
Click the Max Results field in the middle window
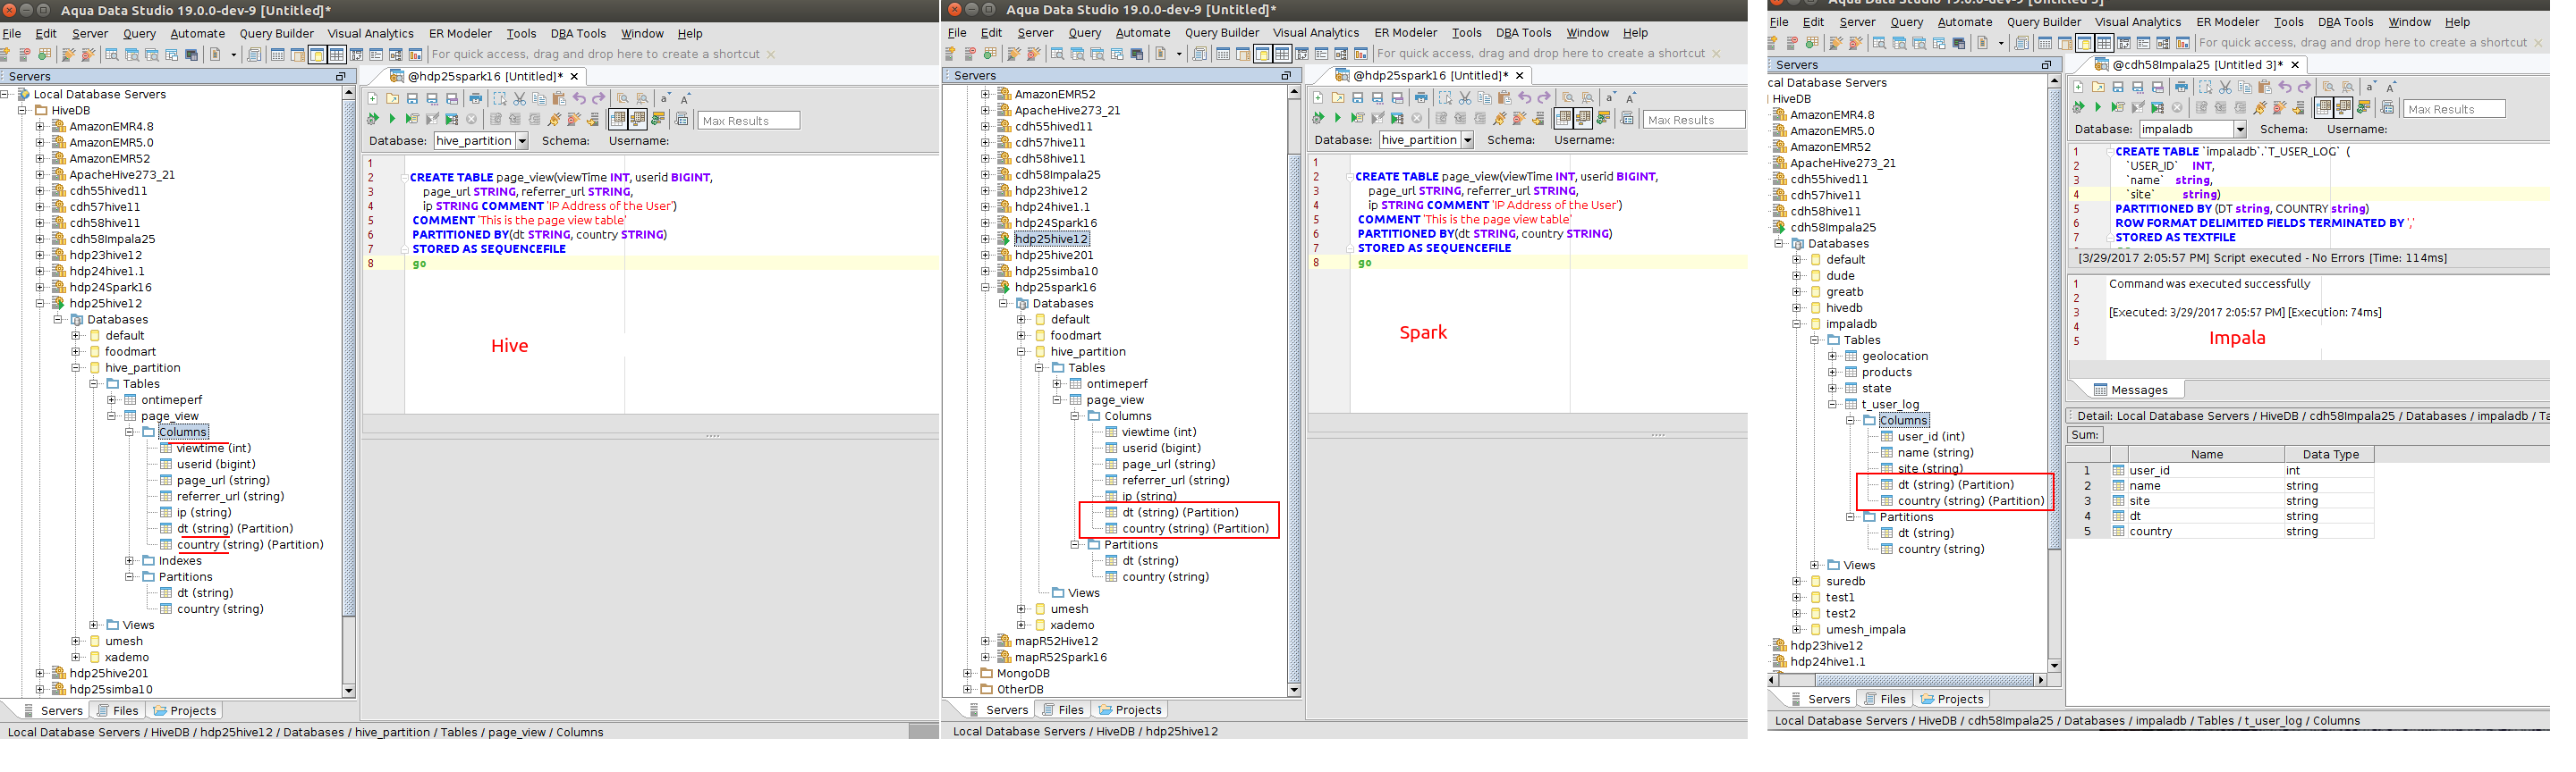[1693, 120]
